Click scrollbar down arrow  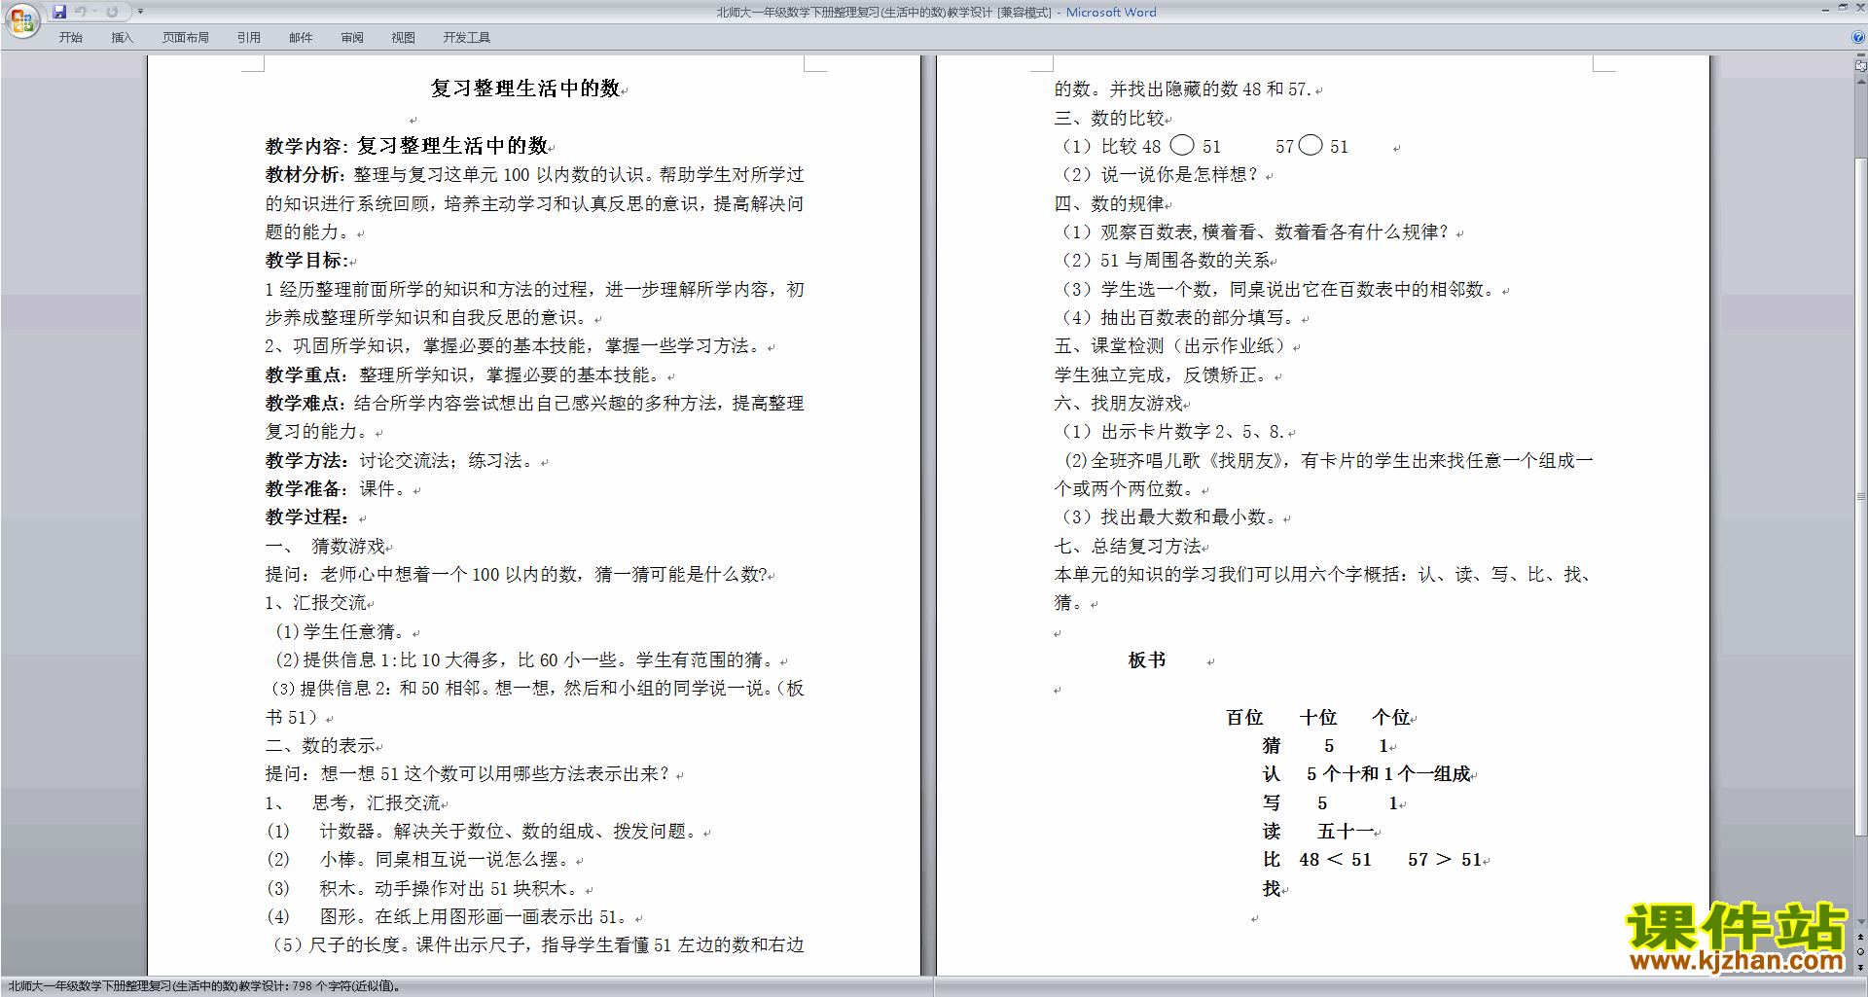(x=1860, y=922)
